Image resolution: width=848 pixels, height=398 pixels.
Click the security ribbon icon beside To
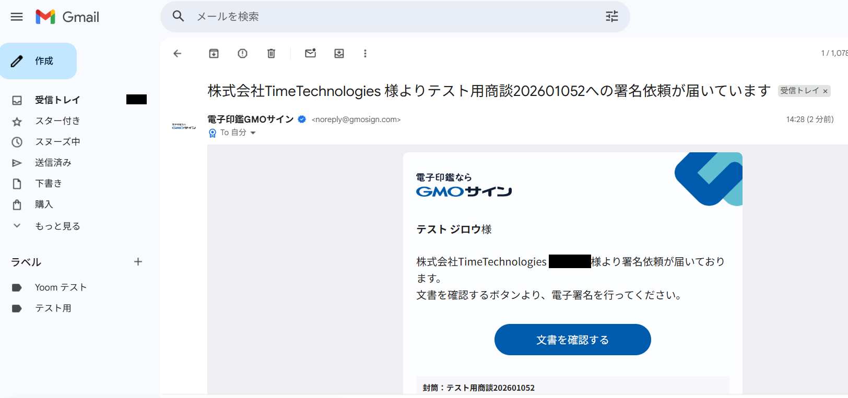(x=213, y=133)
